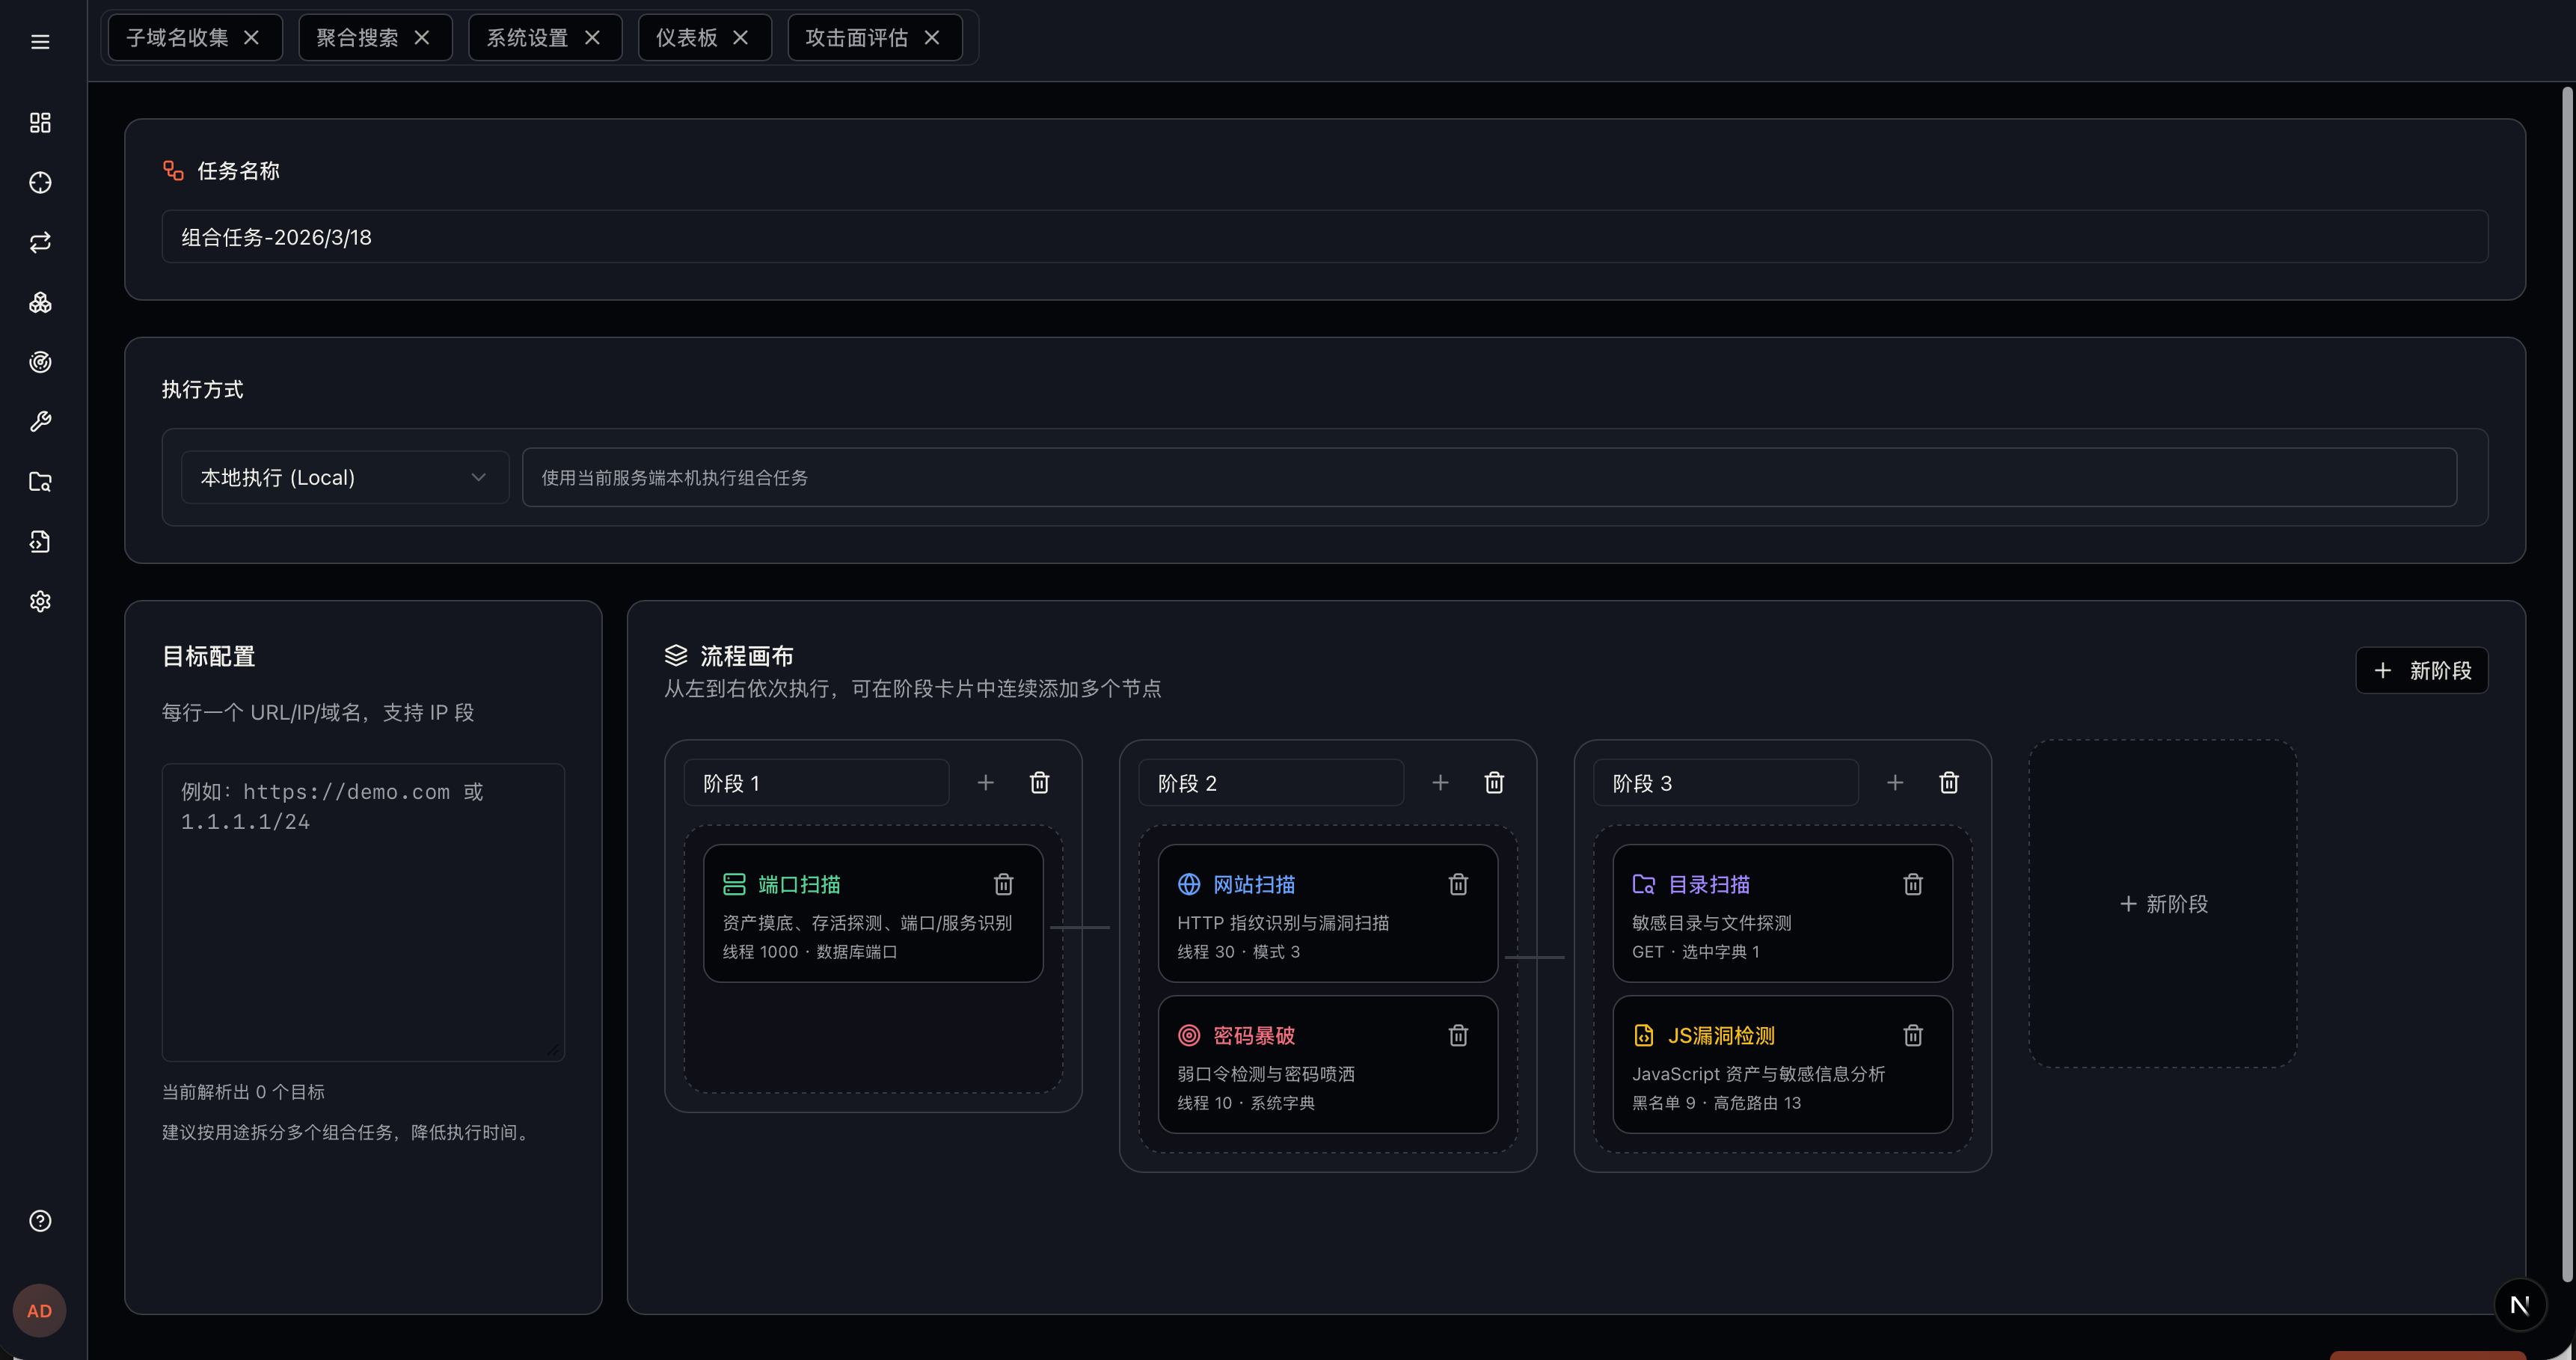2576x1360 pixels.
Task: Select the 攻击面评估 tab
Action: pyautogui.click(x=856, y=37)
